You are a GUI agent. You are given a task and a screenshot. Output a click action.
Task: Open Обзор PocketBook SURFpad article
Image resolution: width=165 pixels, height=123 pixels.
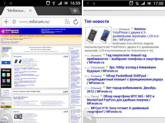coord(125,79)
